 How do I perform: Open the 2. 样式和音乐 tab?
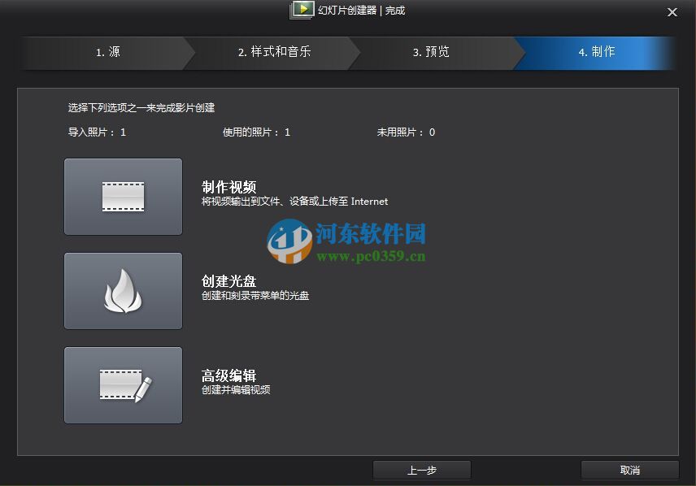(272, 53)
